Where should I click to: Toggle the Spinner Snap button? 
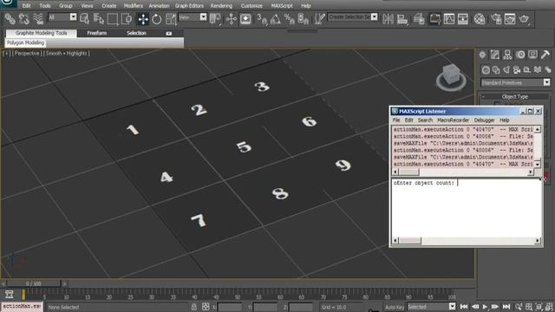click(x=304, y=19)
